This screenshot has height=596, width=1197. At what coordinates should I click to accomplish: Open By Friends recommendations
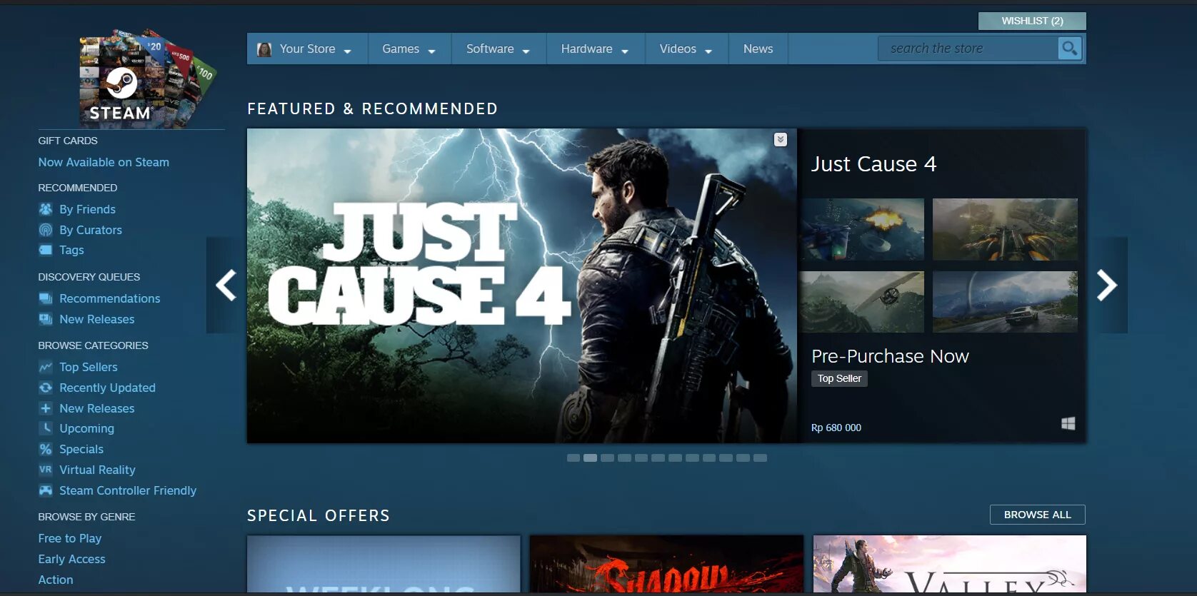87,209
